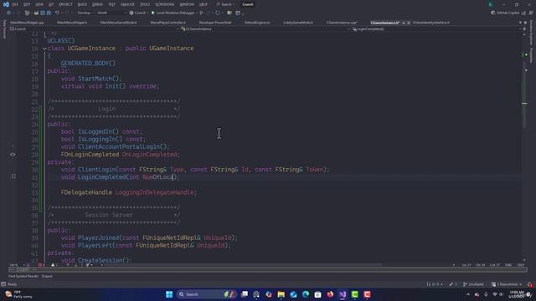Collapse the UCGameInstance class code block
Image resolution: width=536 pixels, height=301 pixels.
pyautogui.click(x=44, y=48)
